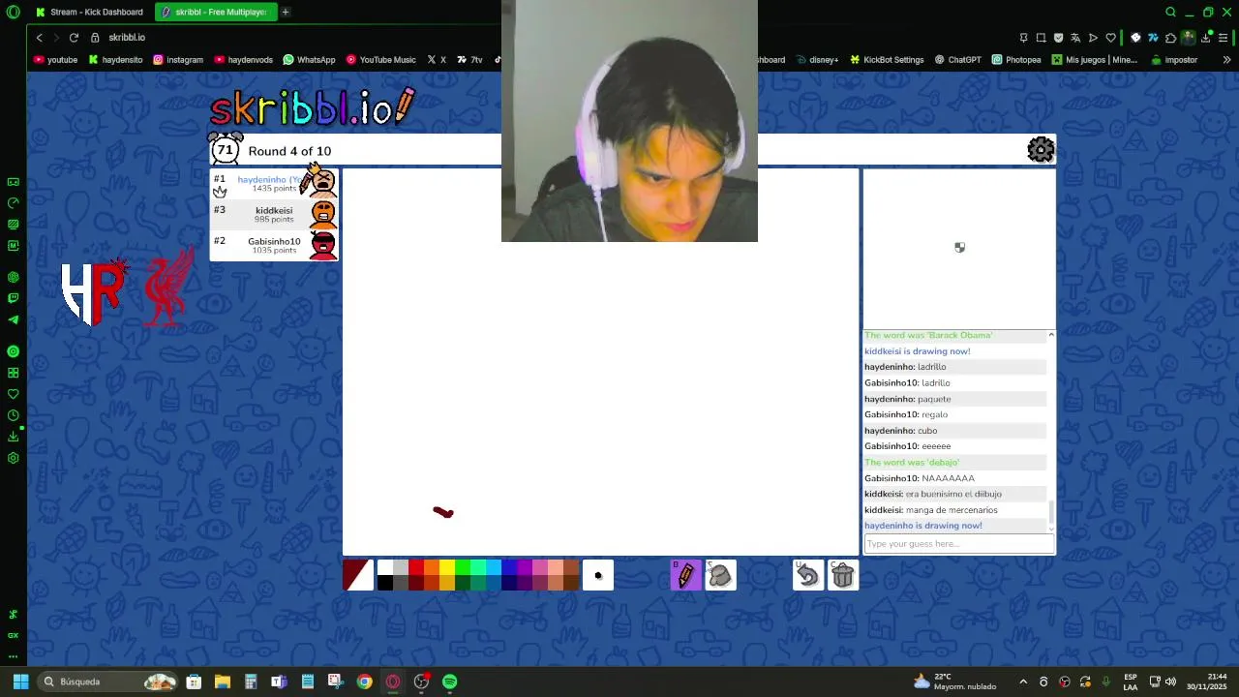Select the pencil brush tool
The height and width of the screenshot is (697, 1239).
(686, 575)
